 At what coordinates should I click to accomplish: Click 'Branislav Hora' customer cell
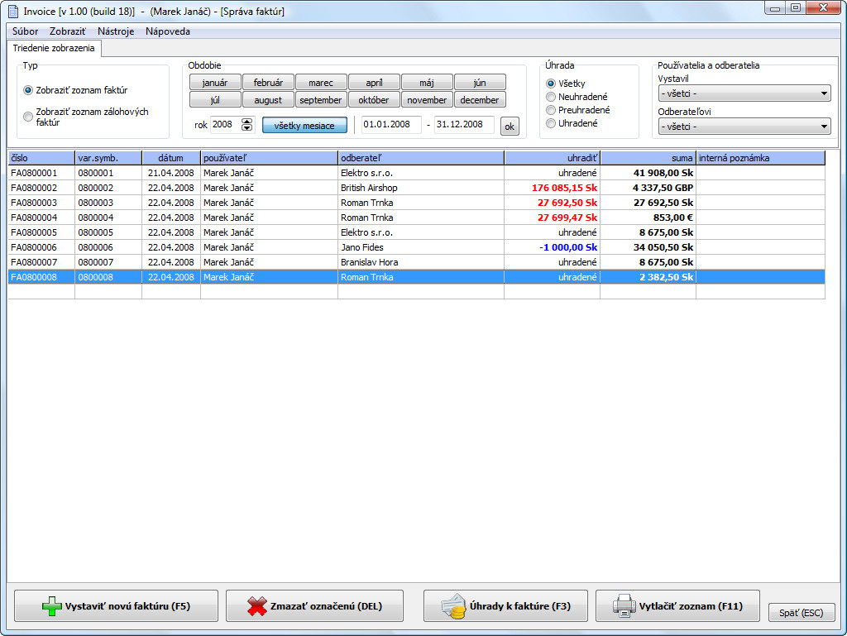421,262
